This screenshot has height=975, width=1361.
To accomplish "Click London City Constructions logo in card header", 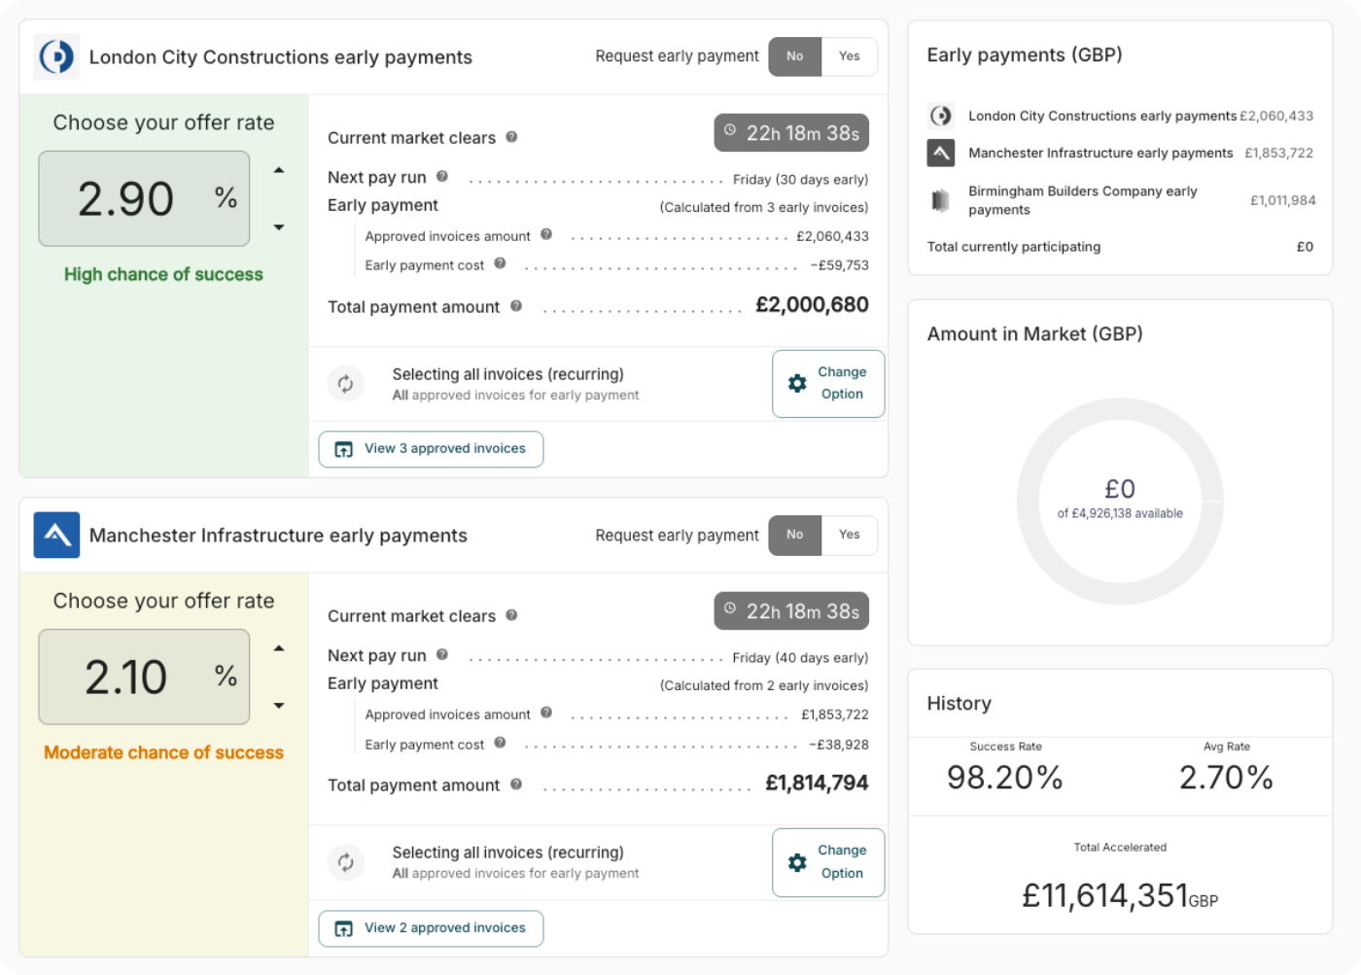I will (56, 56).
